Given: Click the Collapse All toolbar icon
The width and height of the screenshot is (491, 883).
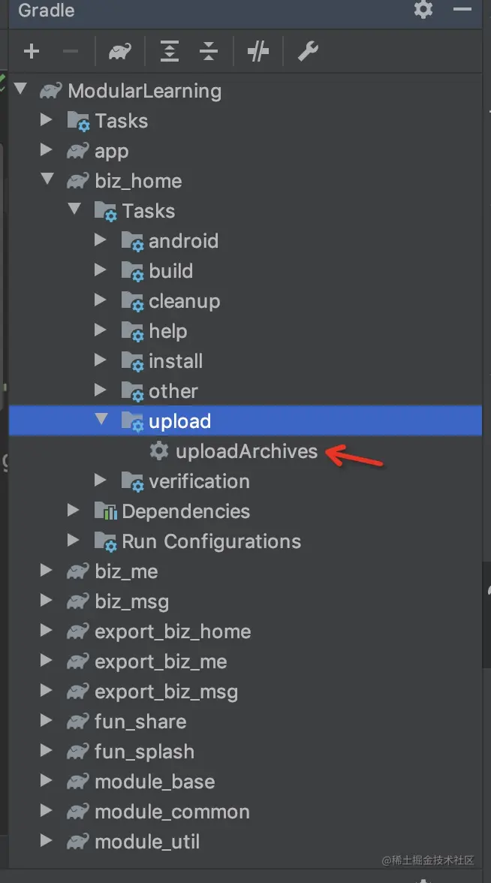Looking at the screenshot, I should 209,52.
